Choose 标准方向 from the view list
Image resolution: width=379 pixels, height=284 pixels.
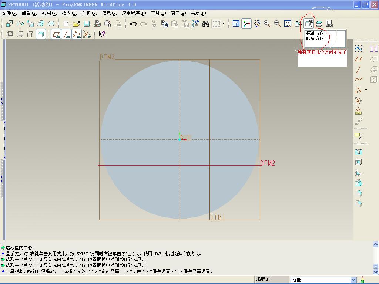pos(315,33)
